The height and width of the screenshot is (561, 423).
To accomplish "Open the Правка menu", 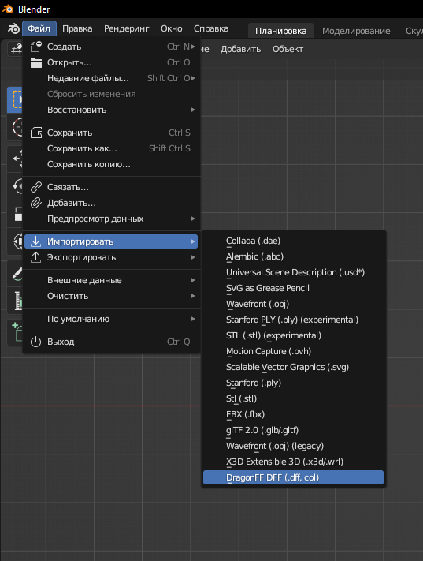I will (77, 28).
